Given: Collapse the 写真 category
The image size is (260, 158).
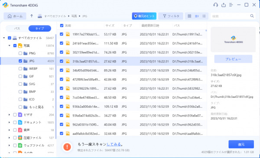Looking at the screenshot, I should (9, 45).
